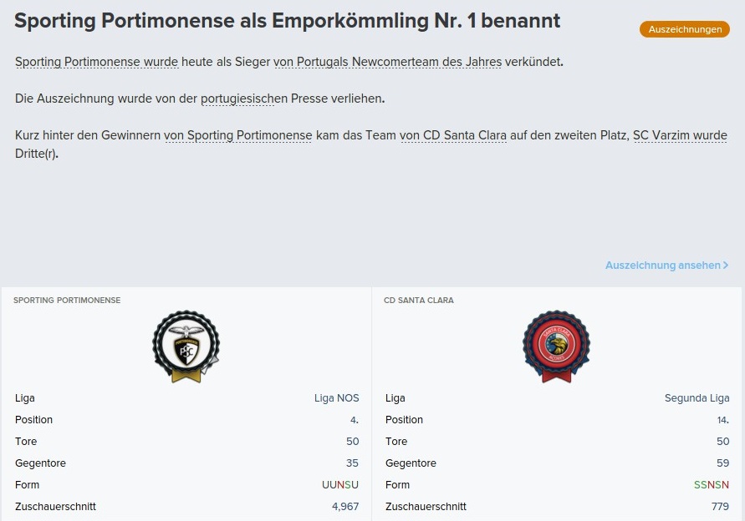Image resolution: width=745 pixels, height=521 pixels.
Task: Click 'von Sporting Portimonense' in third paragraph
Action: tap(238, 135)
